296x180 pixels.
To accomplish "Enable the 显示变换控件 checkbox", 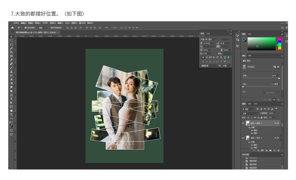I will click(49, 28).
